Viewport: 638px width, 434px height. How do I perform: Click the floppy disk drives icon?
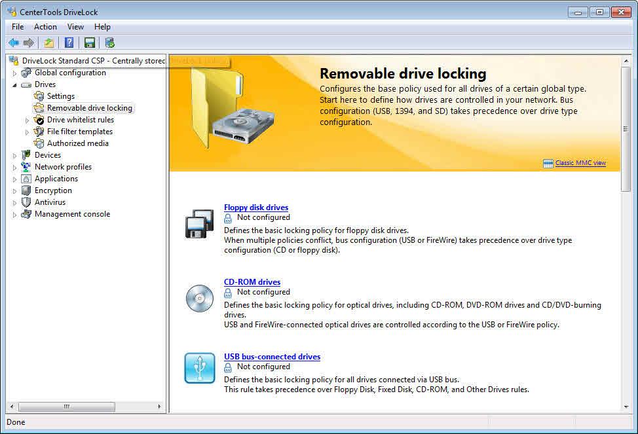point(199,223)
